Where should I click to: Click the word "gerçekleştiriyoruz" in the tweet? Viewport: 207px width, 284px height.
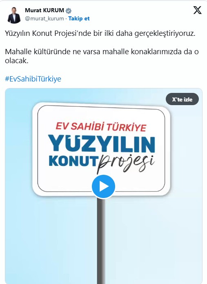click(x=164, y=33)
